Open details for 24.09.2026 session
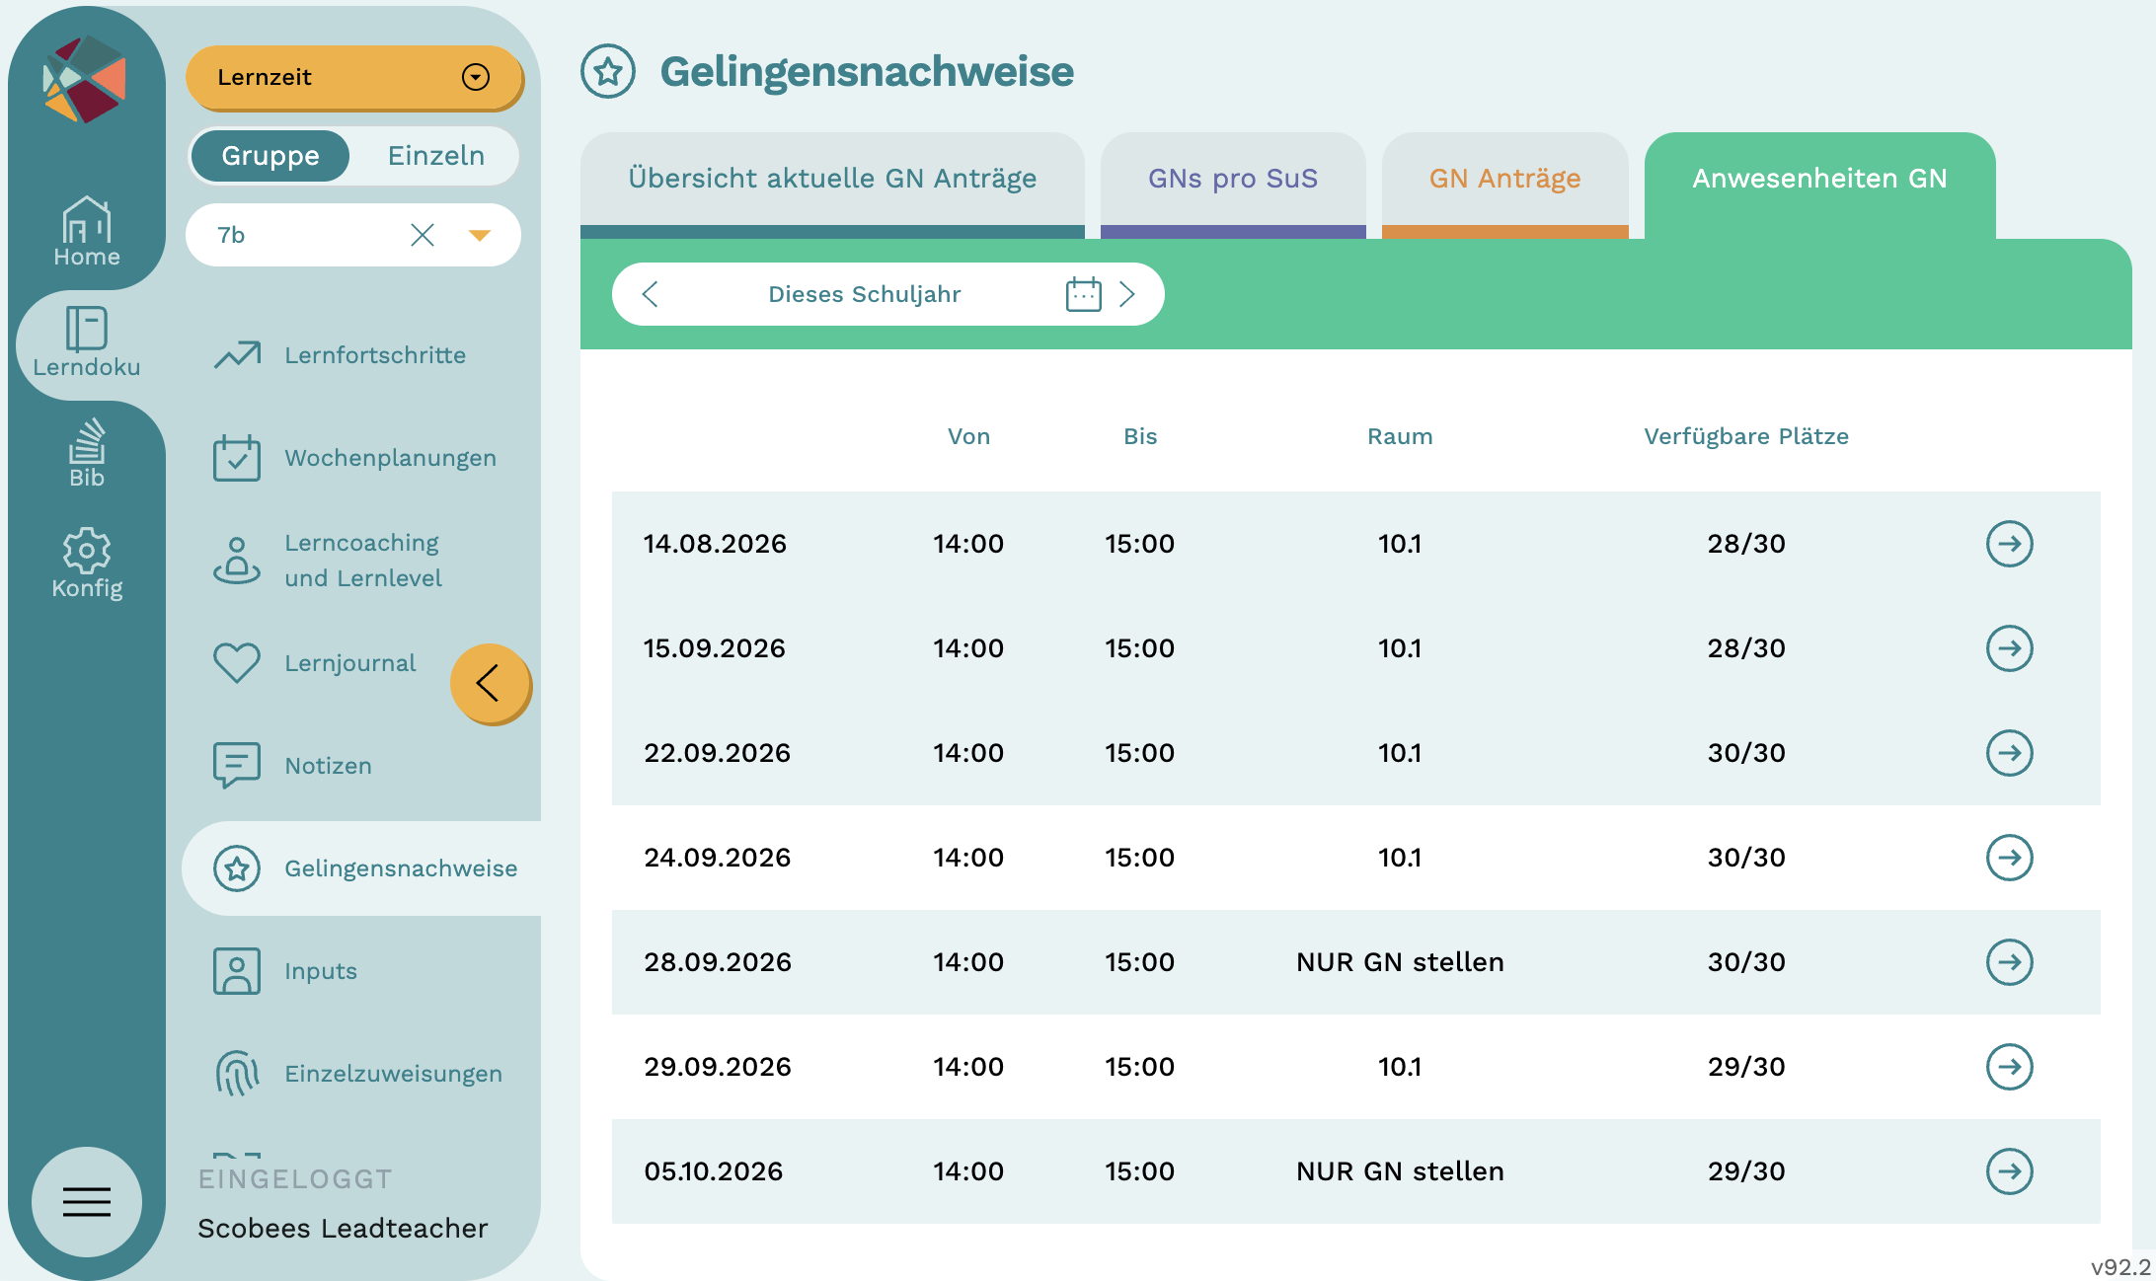Viewport: 2156px width, 1281px height. click(x=2009, y=858)
